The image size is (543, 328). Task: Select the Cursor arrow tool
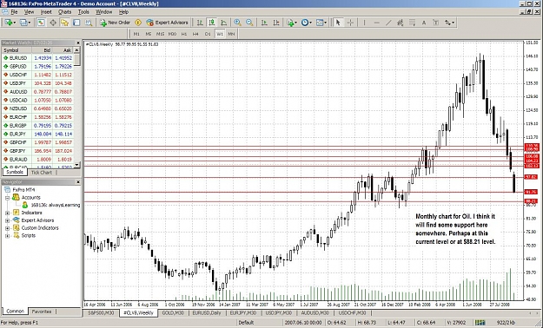[338, 23]
